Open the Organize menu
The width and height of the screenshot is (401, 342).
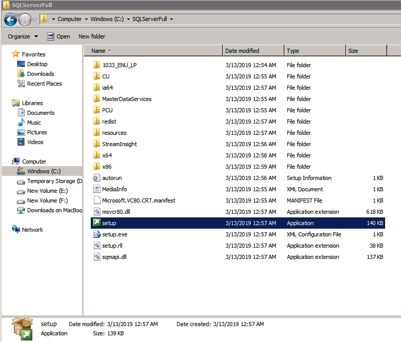tap(23, 36)
